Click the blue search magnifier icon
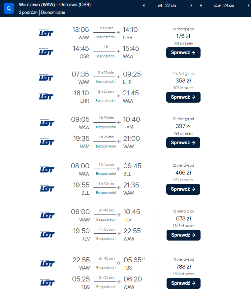This screenshot has width=251, height=294. pyautogui.click(x=9, y=9)
